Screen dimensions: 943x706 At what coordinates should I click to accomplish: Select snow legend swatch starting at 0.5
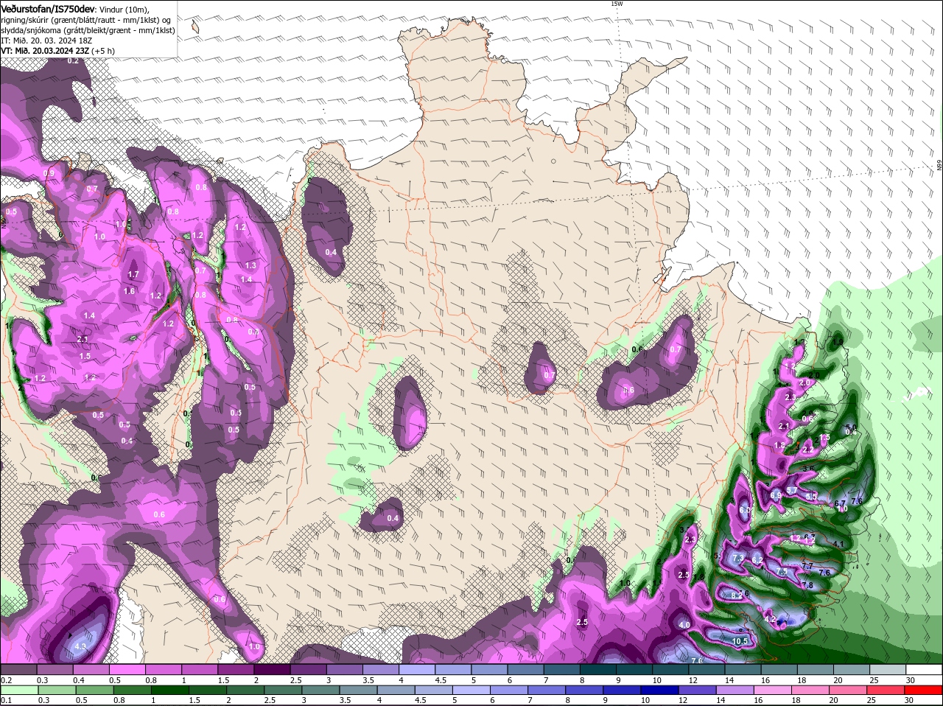tap(128, 670)
